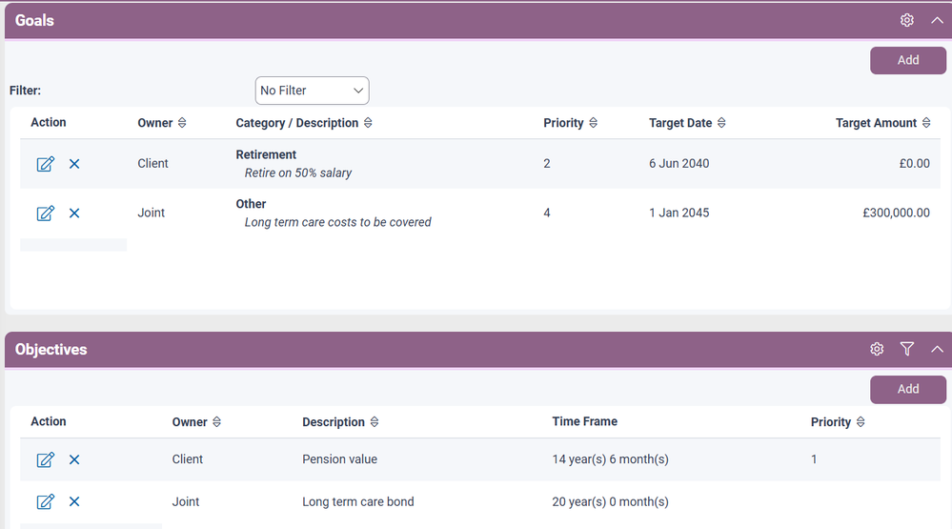Image resolution: width=952 pixels, height=529 pixels.
Task: Open Goals panel settings gear
Action: [x=906, y=20]
